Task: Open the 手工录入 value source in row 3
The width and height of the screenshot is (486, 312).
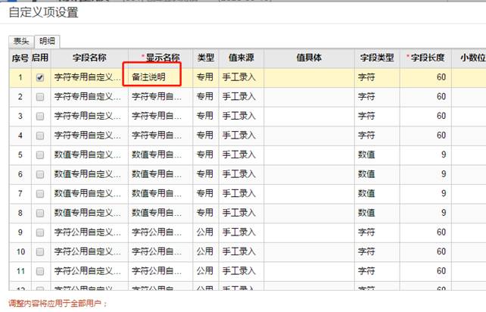Action: 241,116
